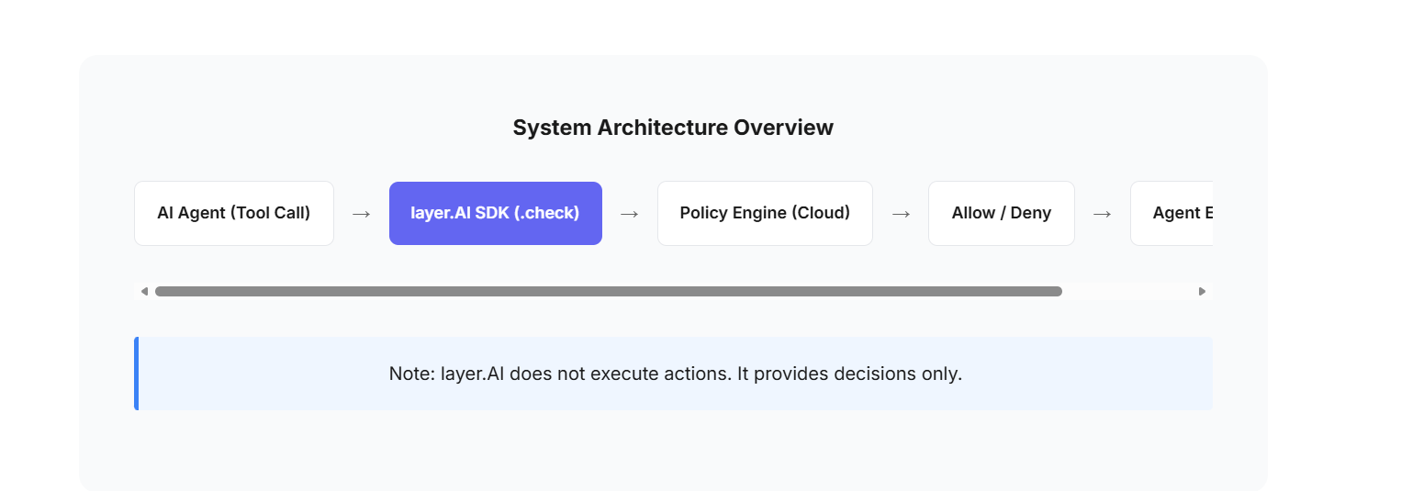Click the word 'Allow' in the decision box
Screen dimensions: 1401x491
[x=974, y=213]
